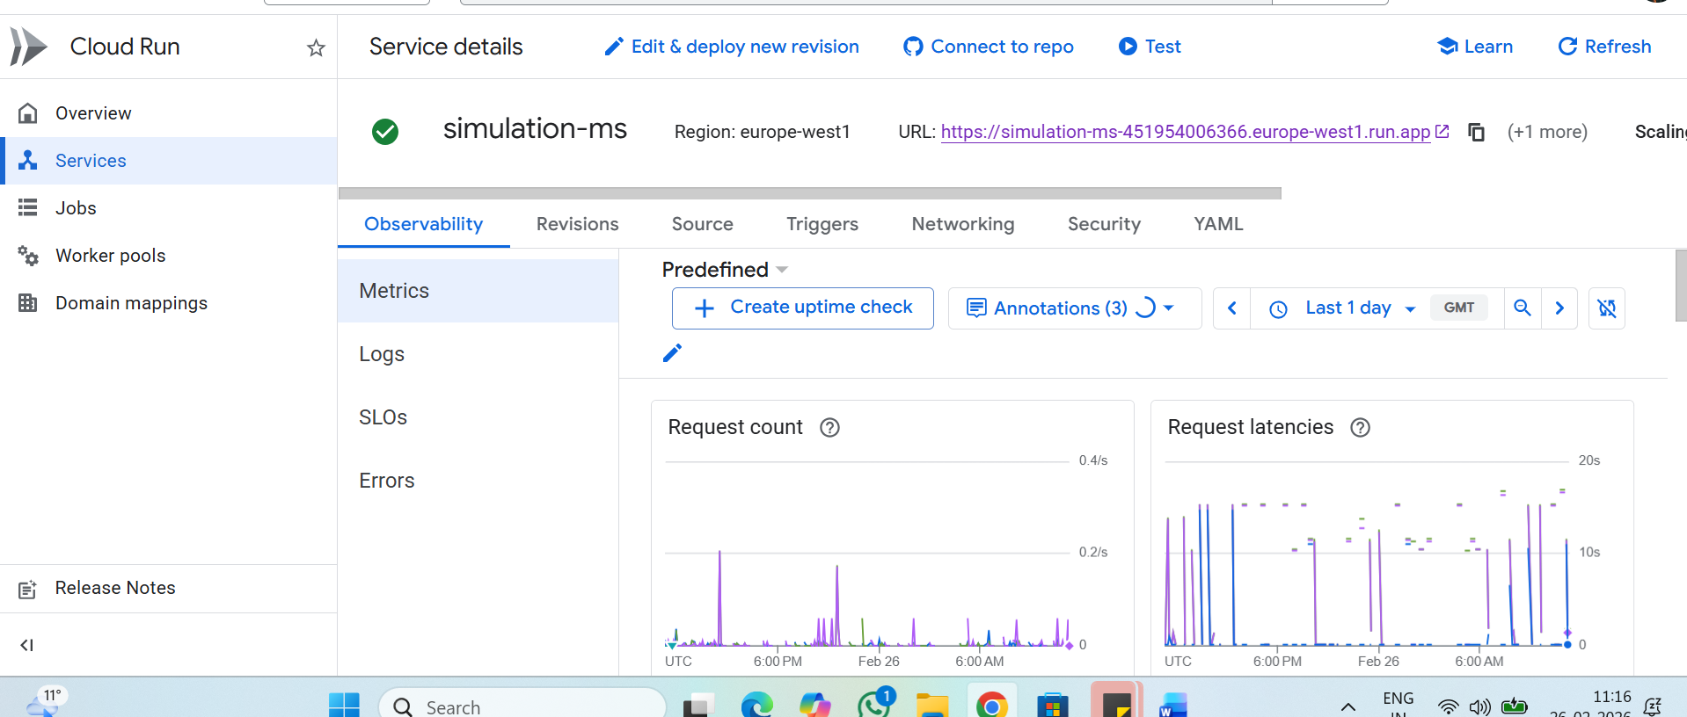This screenshot has height=717, width=1687.
Task: Open Word from taskbar
Action: pyautogui.click(x=1173, y=706)
